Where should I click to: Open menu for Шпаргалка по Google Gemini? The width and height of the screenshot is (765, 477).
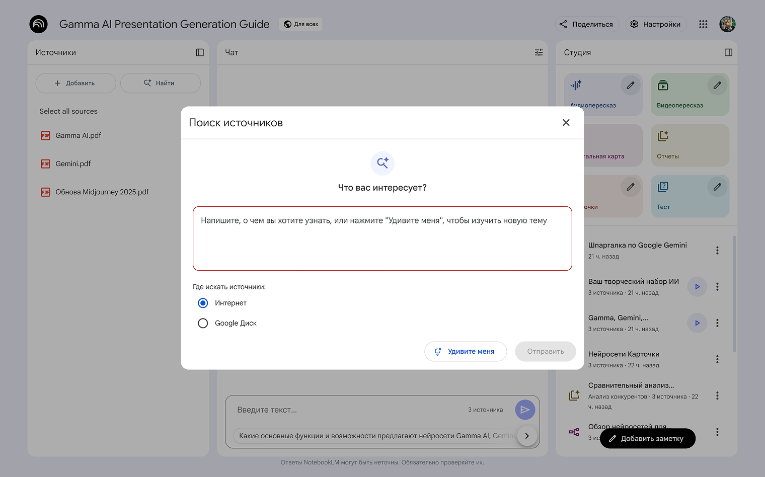717,250
